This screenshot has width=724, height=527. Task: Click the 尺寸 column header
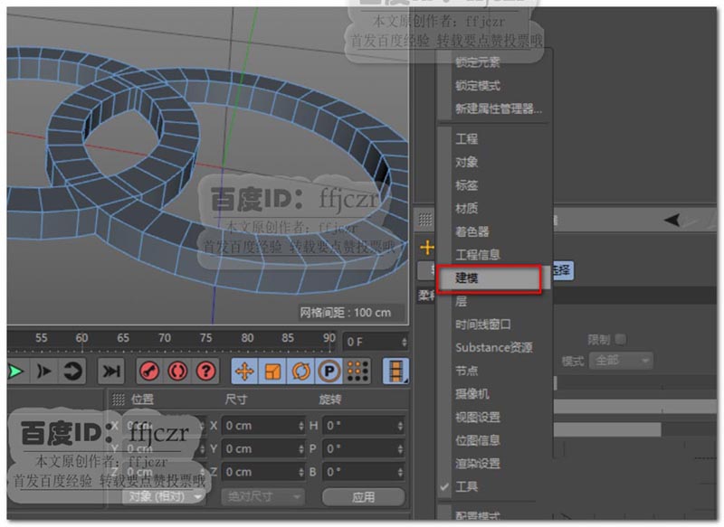click(x=236, y=400)
